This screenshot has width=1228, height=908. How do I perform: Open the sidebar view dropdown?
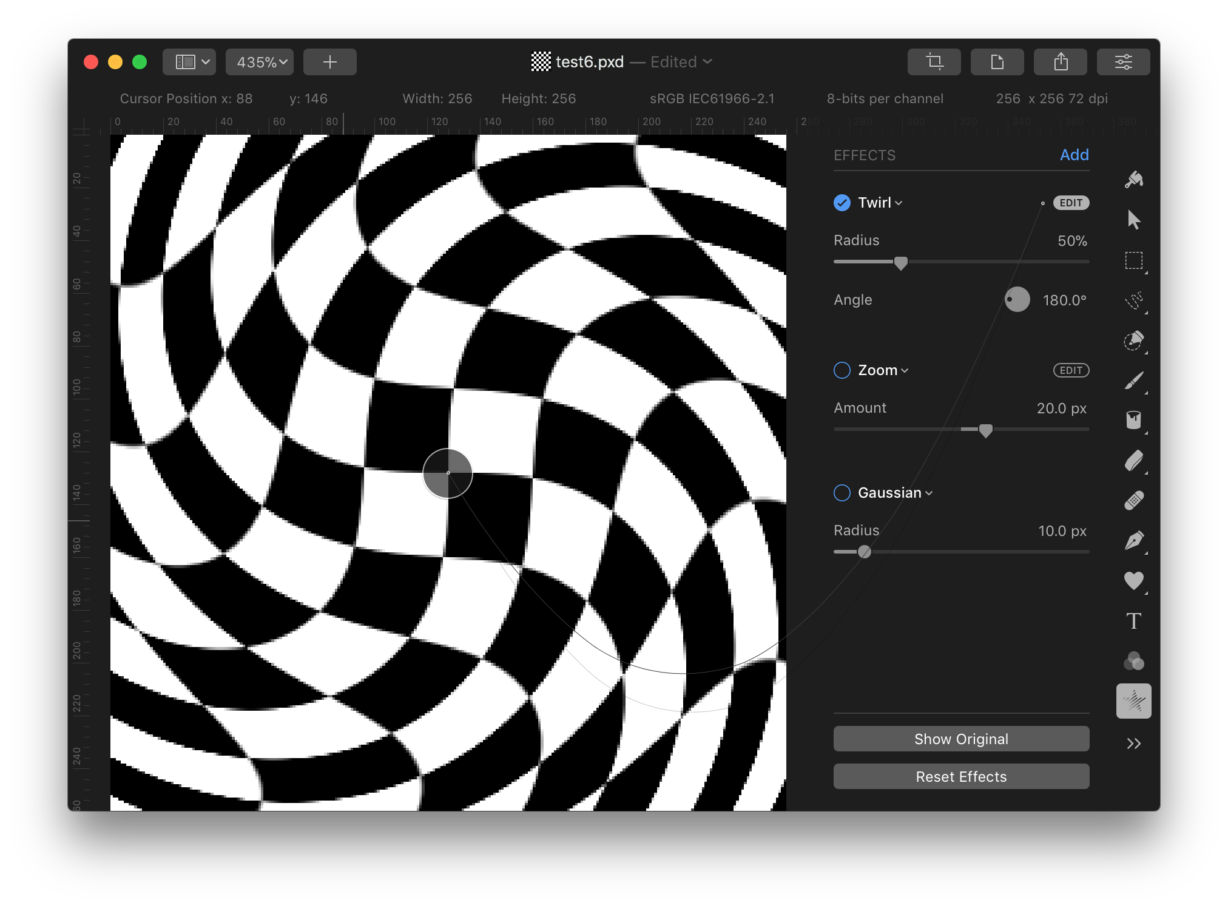click(x=189, y=62)
